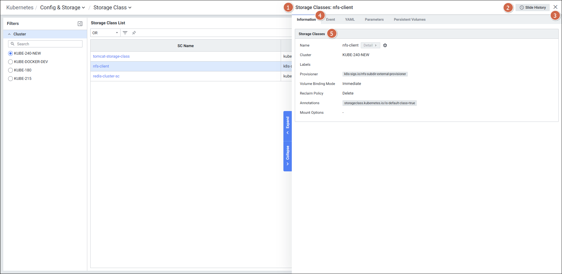Viewport: 562px width, 274px height.
Task: Choose the KUBE-180 cluster radio button
Action: [x=10, y=70]
